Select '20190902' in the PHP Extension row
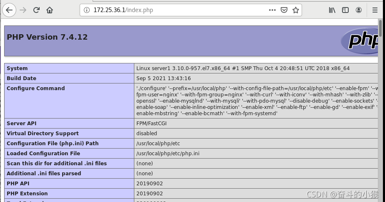The image size is (385, 202). (149, 194)
